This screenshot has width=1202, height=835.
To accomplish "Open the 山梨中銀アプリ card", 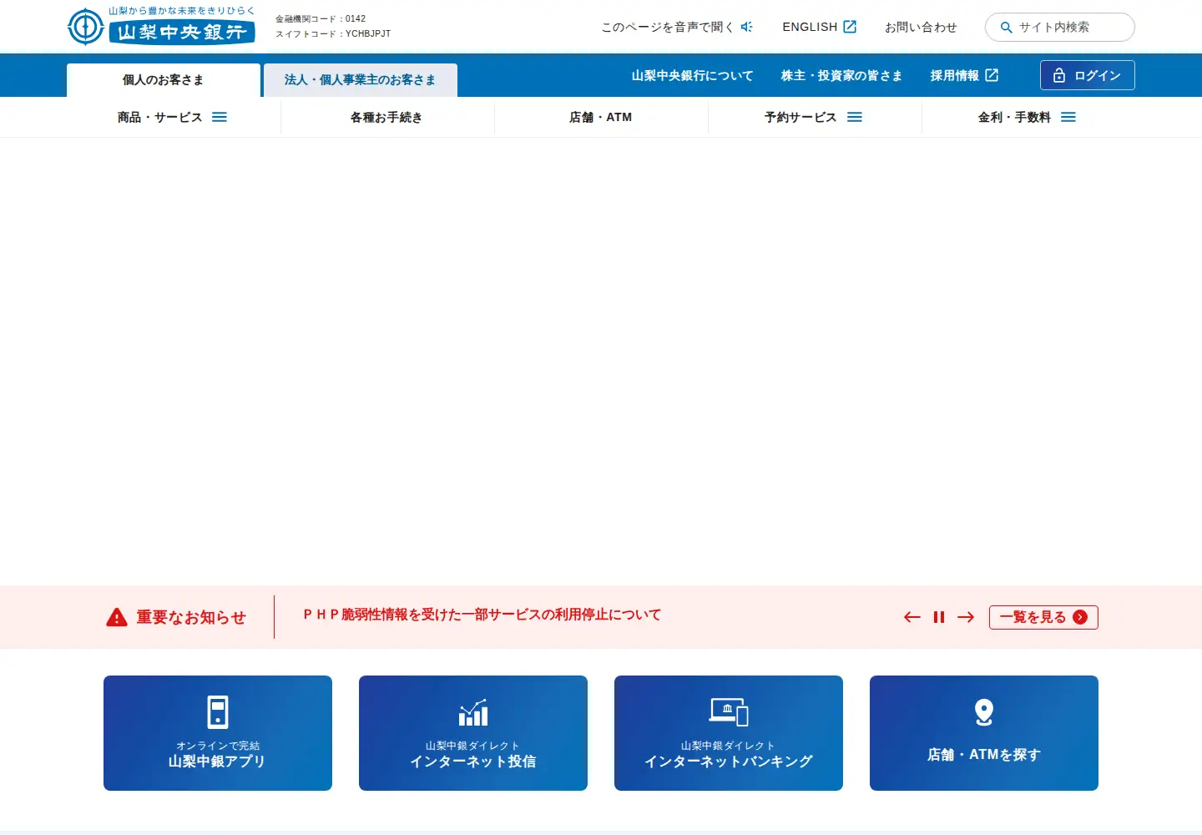I will 218,733.
